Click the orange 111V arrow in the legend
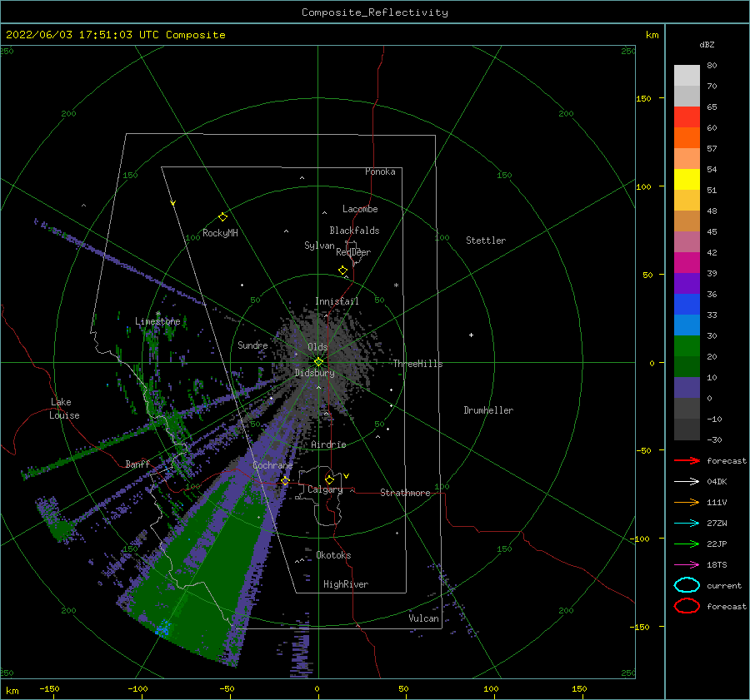This screenshot has height=700, width=750. click(687, 502)
